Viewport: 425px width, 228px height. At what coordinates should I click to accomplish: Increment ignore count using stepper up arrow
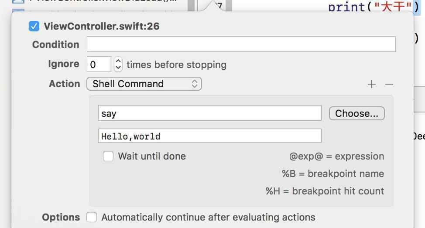(118, 61)
